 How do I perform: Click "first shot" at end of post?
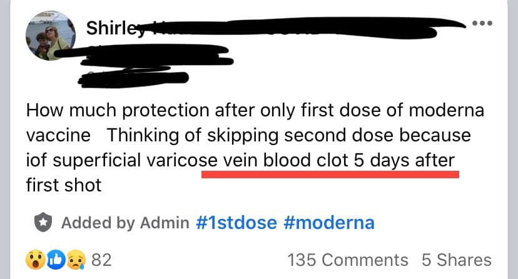click(63, 185)
